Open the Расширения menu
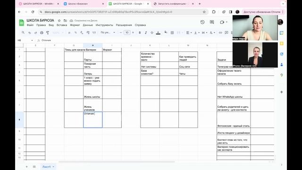302x170 pixels. tap(124, 25)
